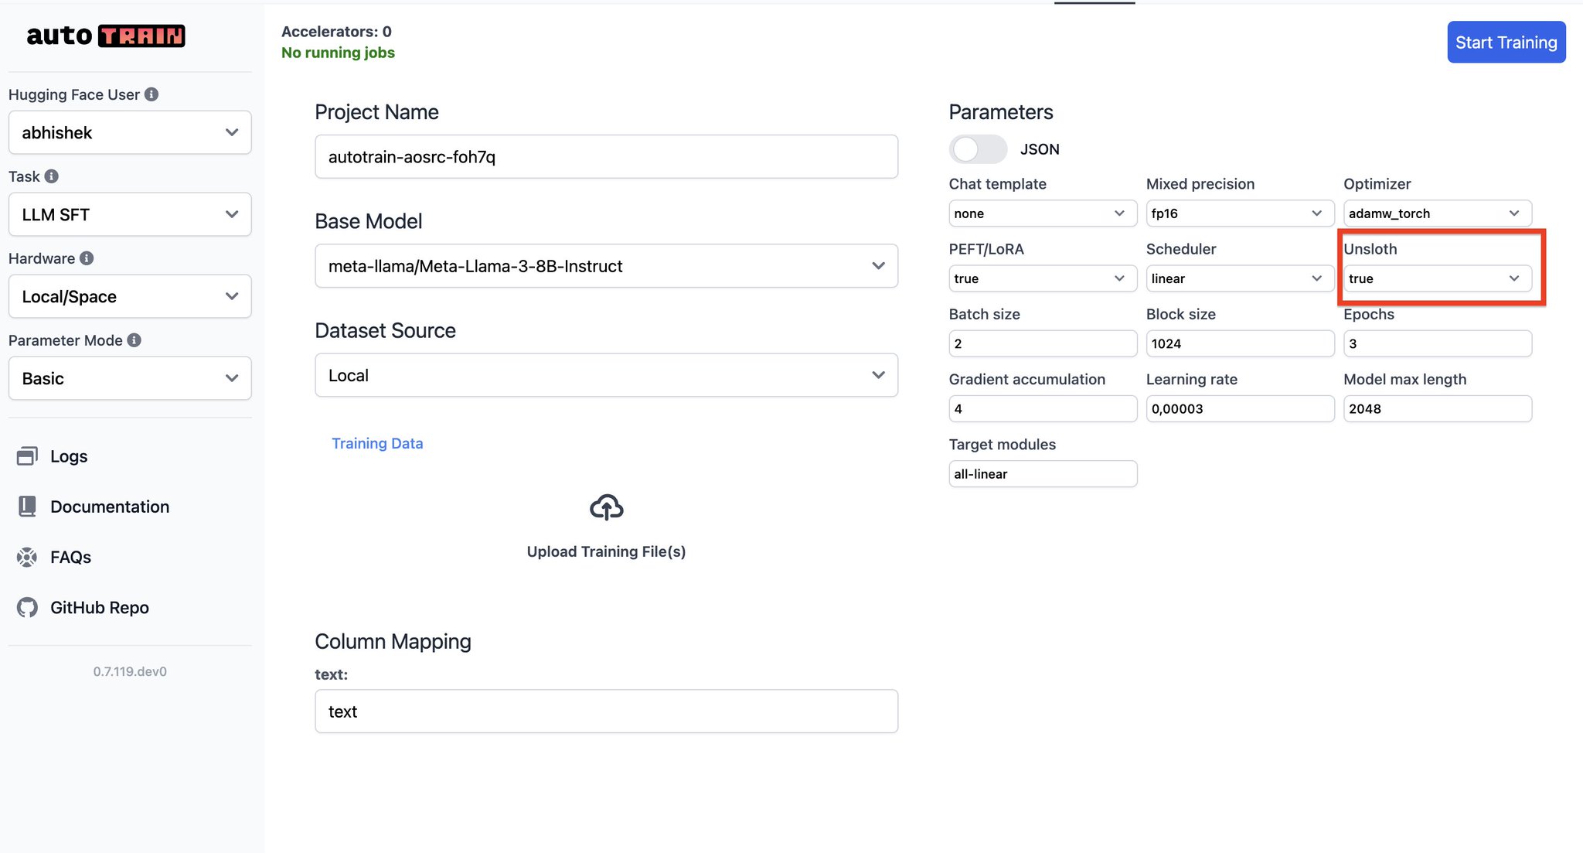
Task: Click the Project Name input field
Action: tap(607, 157)
